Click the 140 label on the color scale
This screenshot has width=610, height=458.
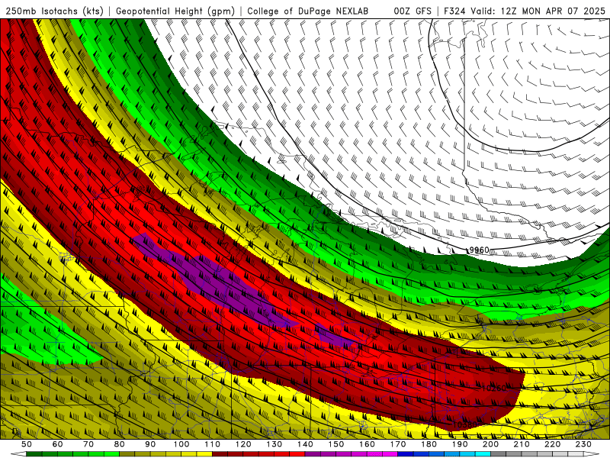coord(305,444)
